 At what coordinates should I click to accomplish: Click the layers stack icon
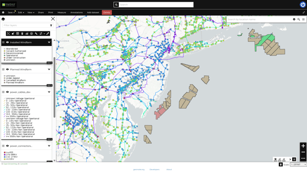[x=3, y=19]
